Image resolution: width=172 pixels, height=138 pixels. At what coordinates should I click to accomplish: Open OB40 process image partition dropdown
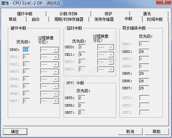(49, 50)
